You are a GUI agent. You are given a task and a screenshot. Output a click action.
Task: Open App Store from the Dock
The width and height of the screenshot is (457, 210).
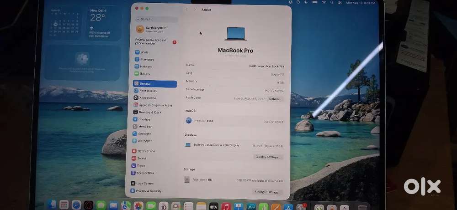(x=288, y=208)
